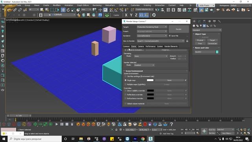Screen dimensions: 252x142
Task: Open Render Selected Mode dropdown
Action: pyautogui.click(x=144, y=65)
